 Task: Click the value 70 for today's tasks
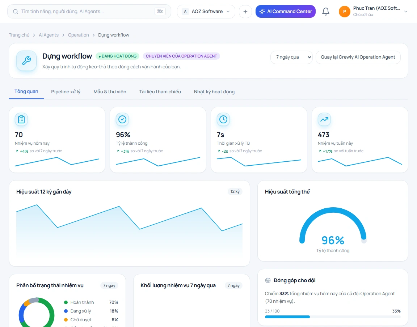pos(19,135)
